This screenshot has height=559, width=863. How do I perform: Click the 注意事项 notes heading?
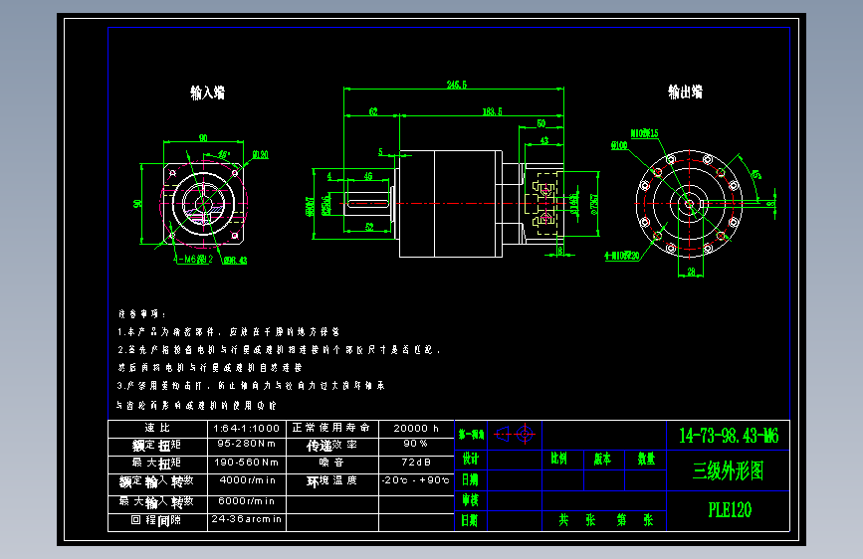(x=142, y=314)
